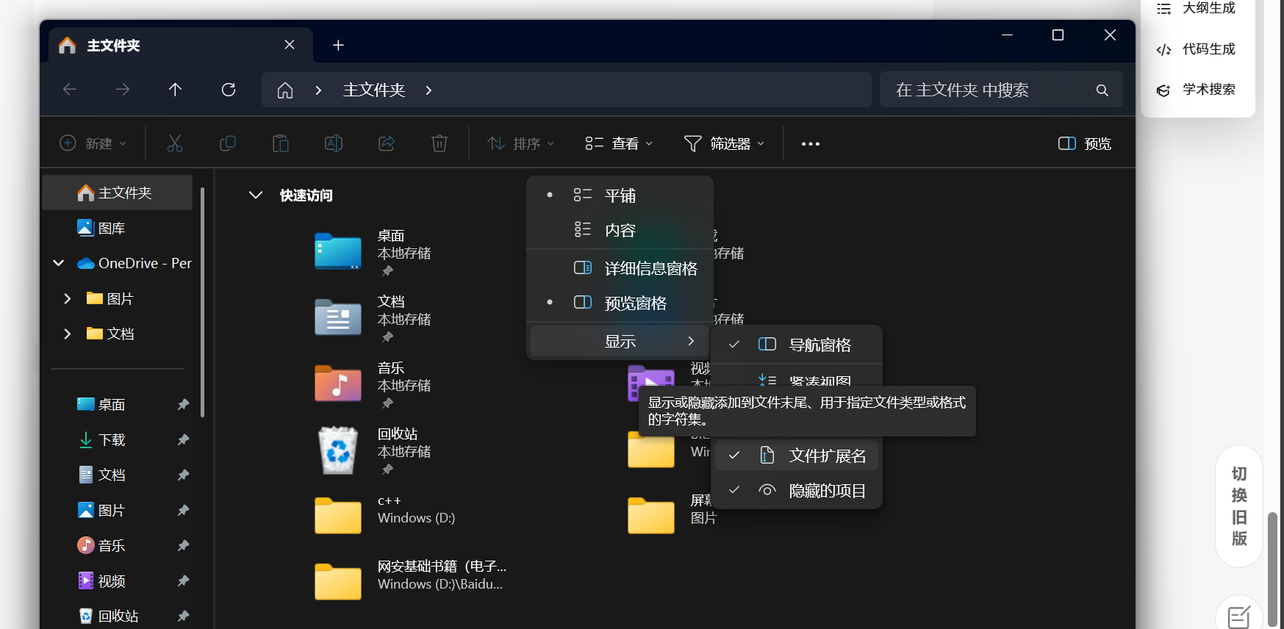Collapse the 快速访问 section

[x=256, y=195]
